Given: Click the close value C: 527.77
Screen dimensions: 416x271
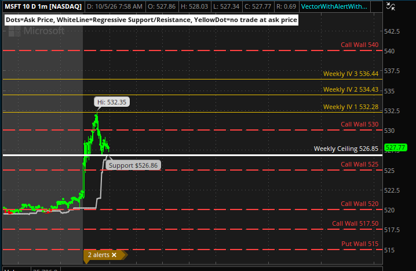Looking at the screenshot, I should 258,6.
